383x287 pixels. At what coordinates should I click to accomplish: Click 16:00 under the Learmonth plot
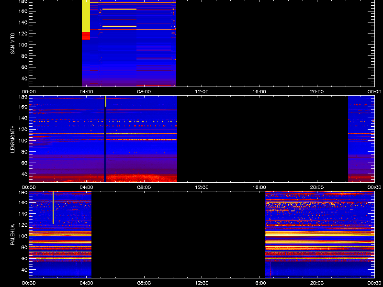pyautogui.click(x=259, y=188)
